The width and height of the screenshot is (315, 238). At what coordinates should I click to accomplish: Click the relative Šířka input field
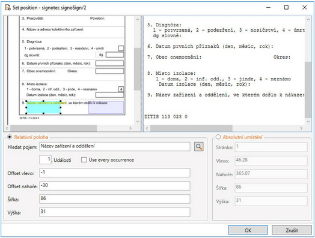115,199
